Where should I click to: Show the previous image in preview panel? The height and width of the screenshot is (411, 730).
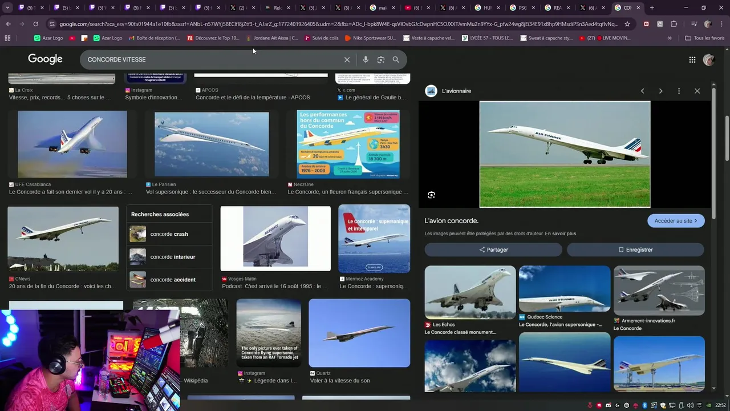642,91
